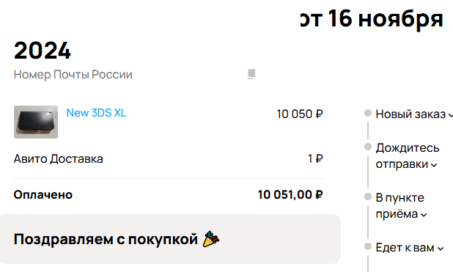Click the 10 050 ₽ item price
This screenshot has width=453, height=272.
pyautogui.click(x=300, y=114)
